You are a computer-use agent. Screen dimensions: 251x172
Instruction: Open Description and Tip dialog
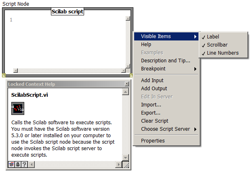coord(166,61)
